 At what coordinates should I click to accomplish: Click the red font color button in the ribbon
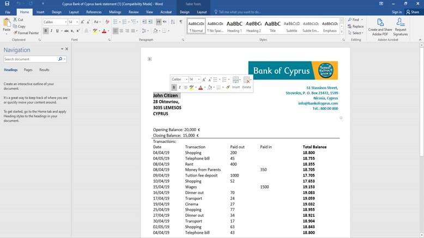point(104,31)
